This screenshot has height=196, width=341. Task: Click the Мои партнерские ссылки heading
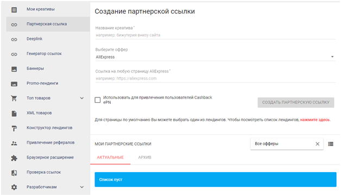[123, 144]
